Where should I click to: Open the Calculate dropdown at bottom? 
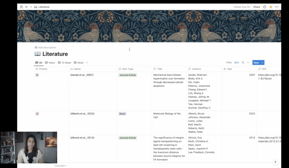click(x=61, y=166)
